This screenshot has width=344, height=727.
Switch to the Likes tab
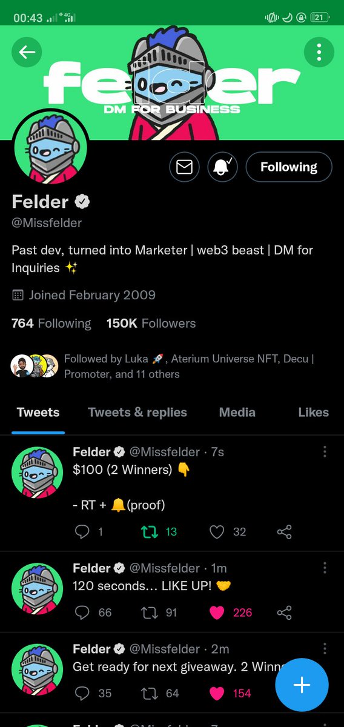pyautogui.click(x=313, y=413)
